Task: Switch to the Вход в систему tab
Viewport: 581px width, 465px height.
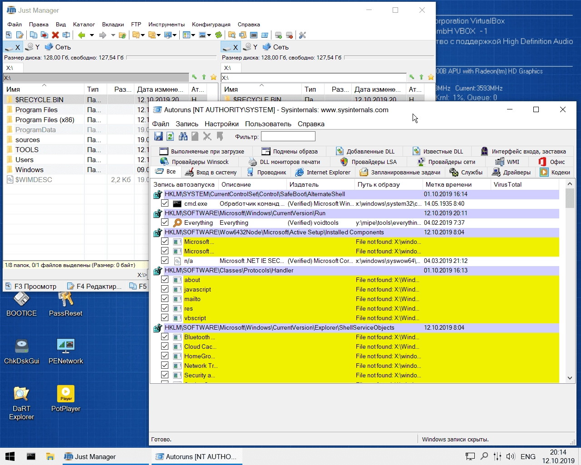Action: 211,172
